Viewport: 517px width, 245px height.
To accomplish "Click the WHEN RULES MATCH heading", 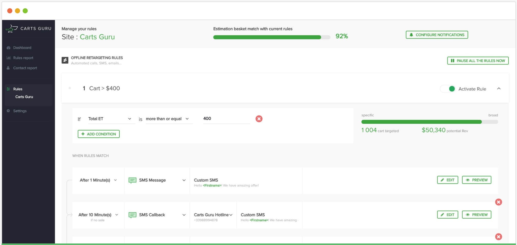I will coord(91,156).
